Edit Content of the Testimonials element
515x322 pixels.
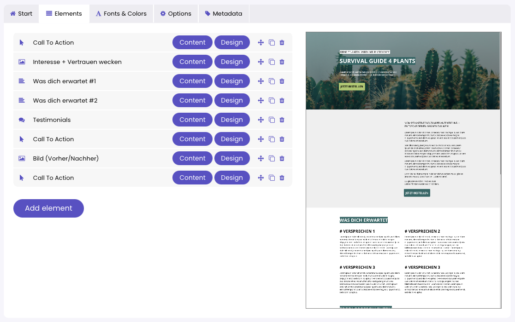(192, 120)
